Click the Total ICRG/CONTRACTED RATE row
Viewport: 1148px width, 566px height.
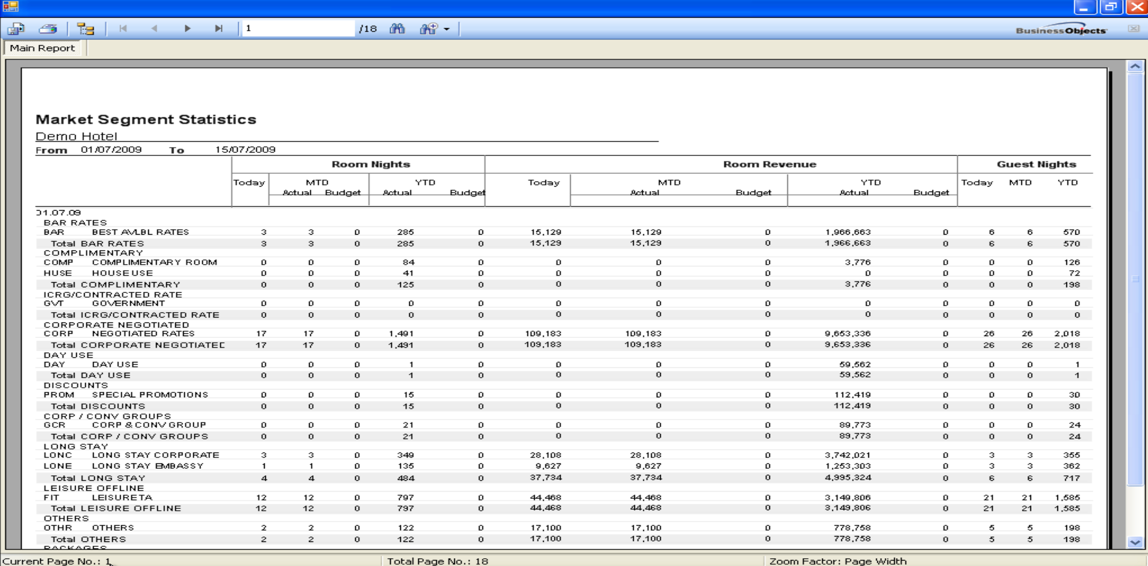(564, 315)
